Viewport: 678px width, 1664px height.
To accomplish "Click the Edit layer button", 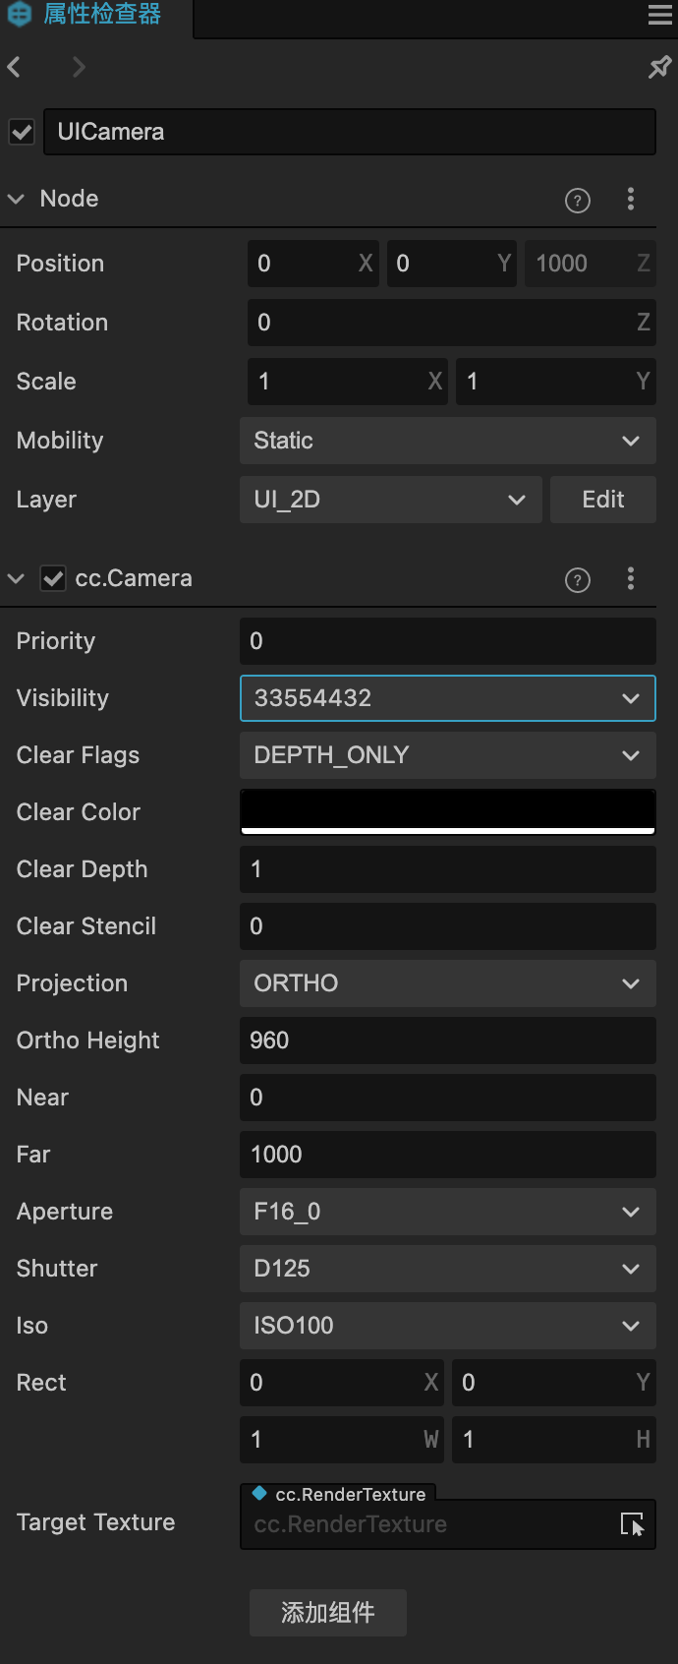I will [602, 500].
